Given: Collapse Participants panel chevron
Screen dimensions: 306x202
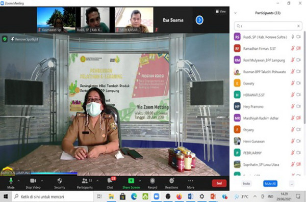Looking at the screenshot, I should click(x=235, y=13).
